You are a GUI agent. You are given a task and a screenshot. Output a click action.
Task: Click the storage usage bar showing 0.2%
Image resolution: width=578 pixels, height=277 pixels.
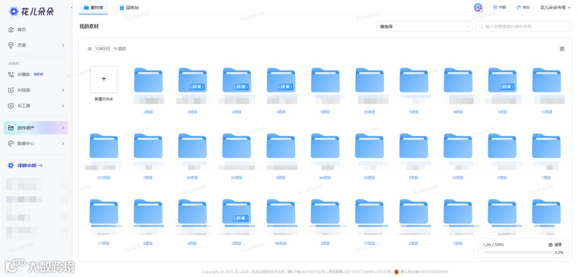[518, 253]
